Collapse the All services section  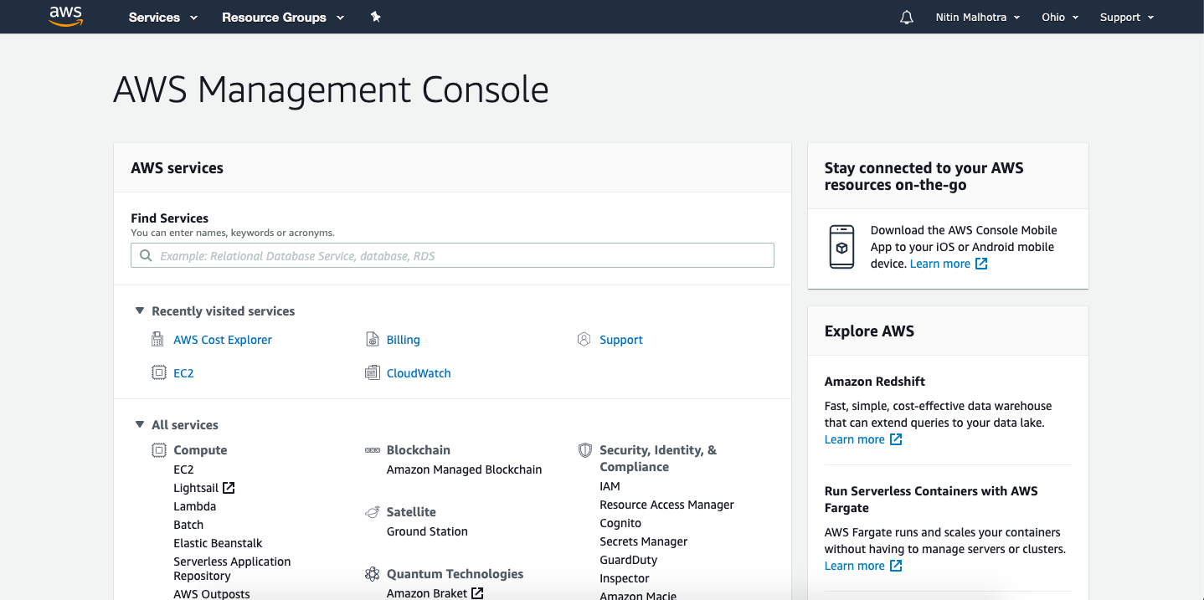(x=140, y=424)
